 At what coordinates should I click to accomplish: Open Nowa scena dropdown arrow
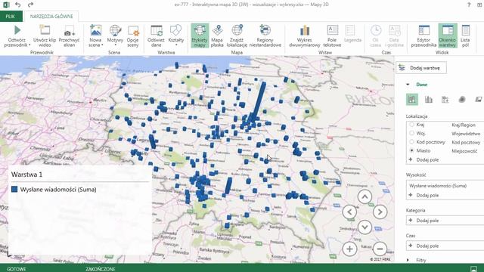point(102,45)
